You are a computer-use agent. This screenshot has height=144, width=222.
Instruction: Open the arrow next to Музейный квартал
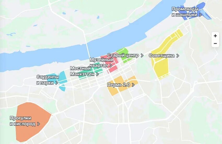111,66
